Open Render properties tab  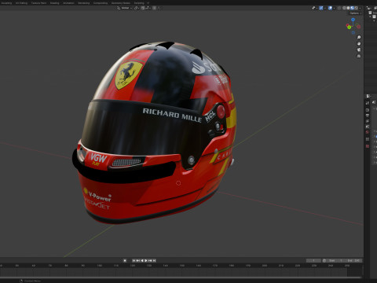(x=368, y=110)
